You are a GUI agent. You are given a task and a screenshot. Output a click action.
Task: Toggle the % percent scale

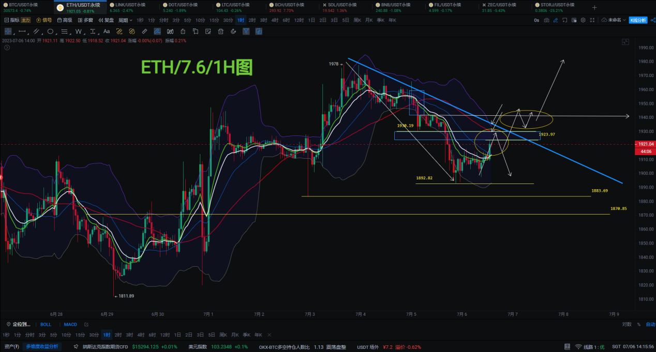pos(639,325)
